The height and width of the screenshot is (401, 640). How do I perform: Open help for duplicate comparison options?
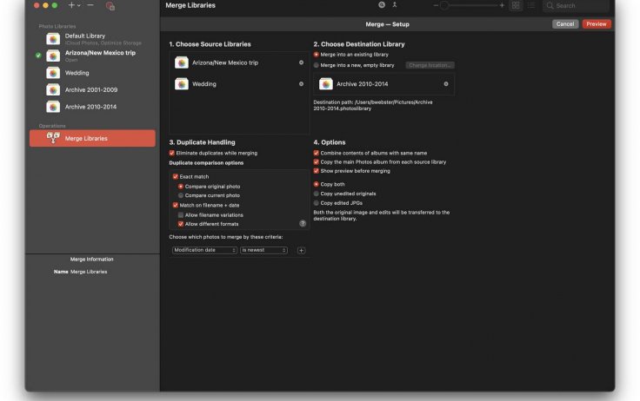(303, 223)
